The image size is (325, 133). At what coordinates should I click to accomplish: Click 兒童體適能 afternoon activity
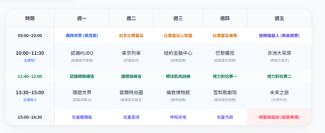pos(82,117)
